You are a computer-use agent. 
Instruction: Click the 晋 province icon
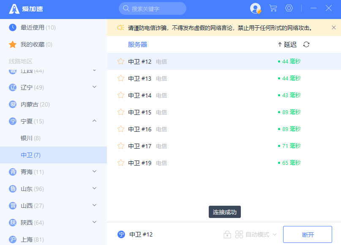(x=13, y=206)
